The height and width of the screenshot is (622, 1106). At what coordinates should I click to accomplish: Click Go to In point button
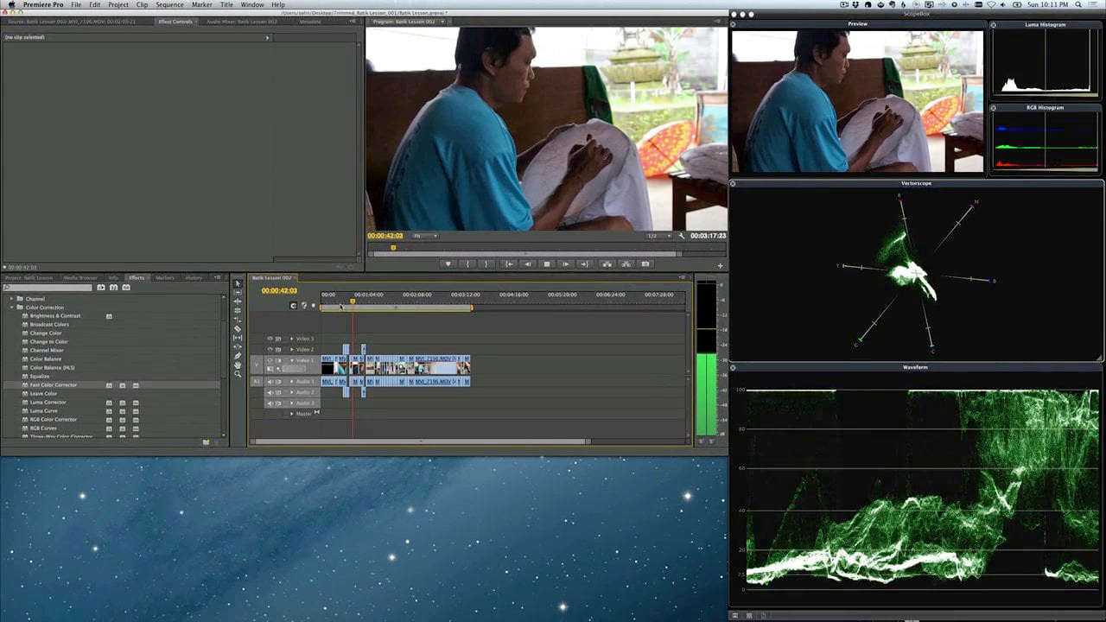[509, 264]
